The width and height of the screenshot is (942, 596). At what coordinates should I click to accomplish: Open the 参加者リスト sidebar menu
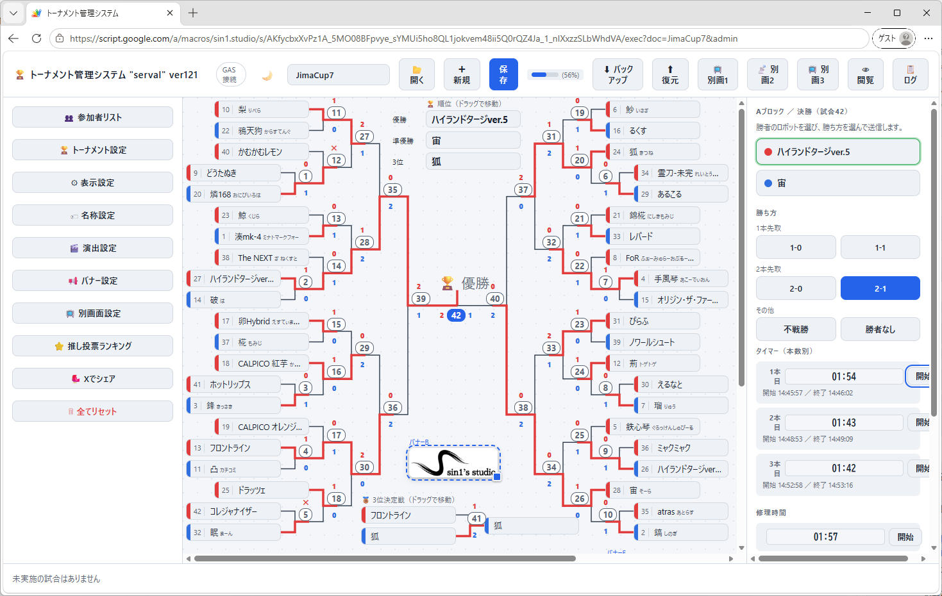[92, 117]
